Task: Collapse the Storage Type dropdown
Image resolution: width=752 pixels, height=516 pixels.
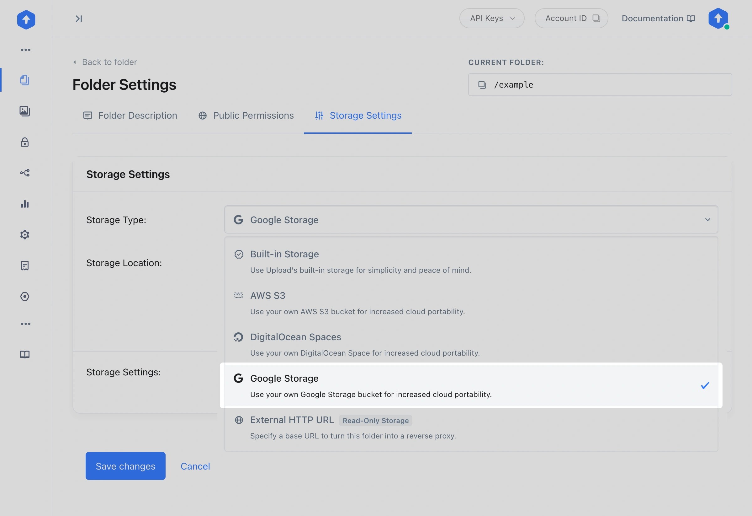Action: (x=471, y=220)
